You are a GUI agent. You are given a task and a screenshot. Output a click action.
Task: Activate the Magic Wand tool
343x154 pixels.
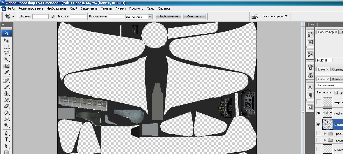coord(6,59)
